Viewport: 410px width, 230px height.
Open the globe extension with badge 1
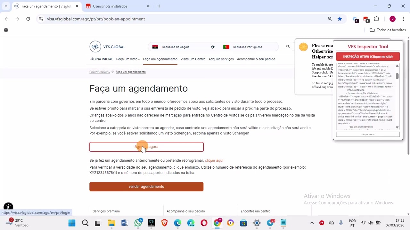(x=355, y=19)
